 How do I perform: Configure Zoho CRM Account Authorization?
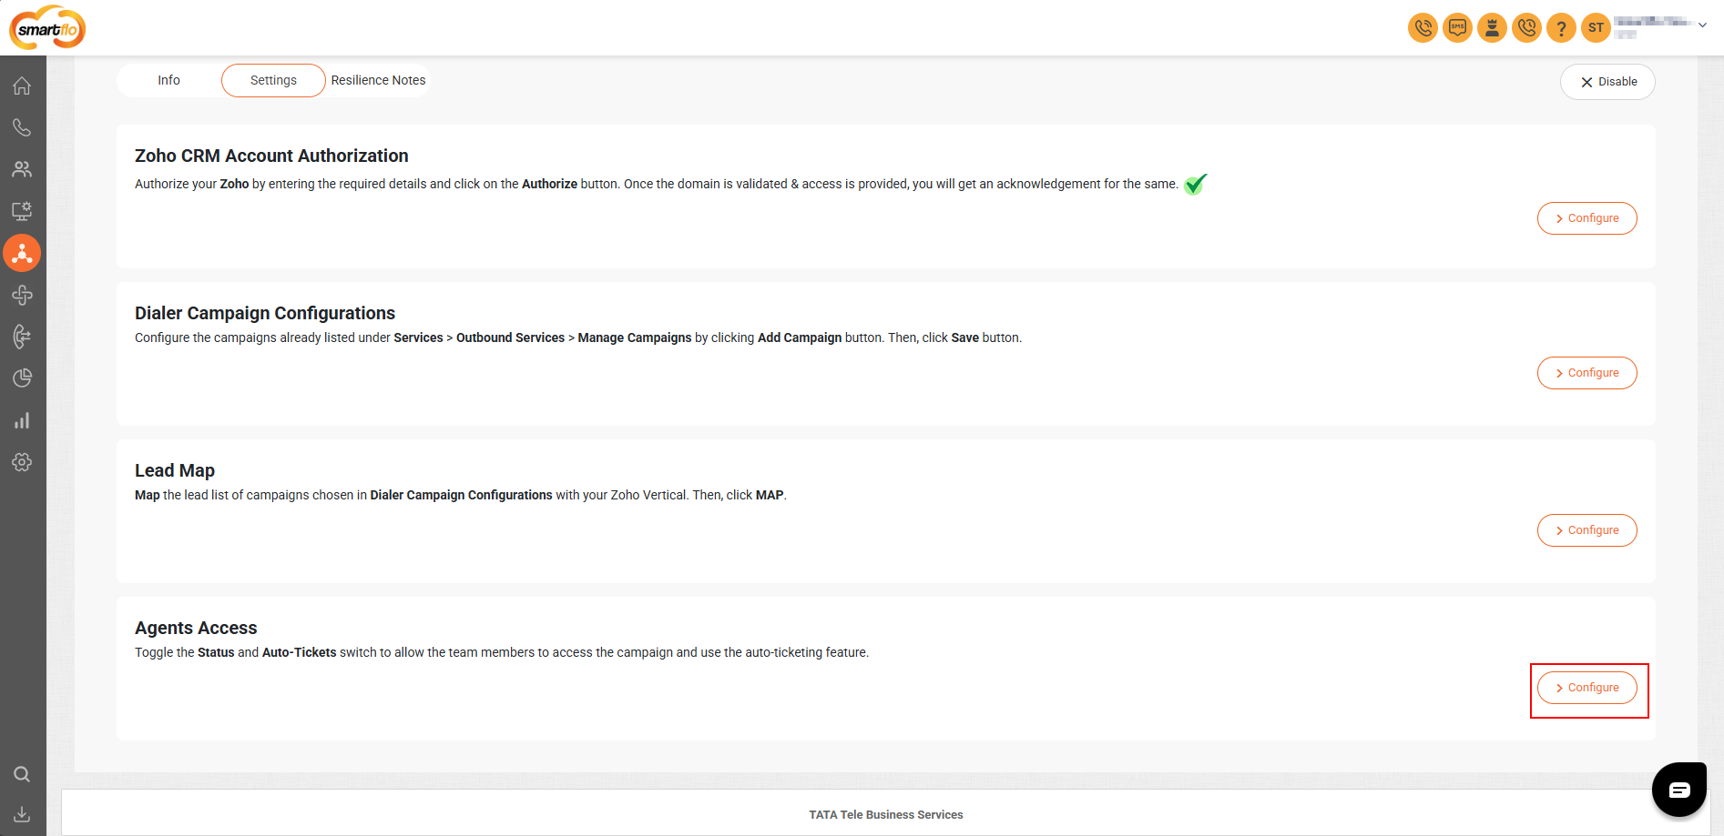[1586, 218]
